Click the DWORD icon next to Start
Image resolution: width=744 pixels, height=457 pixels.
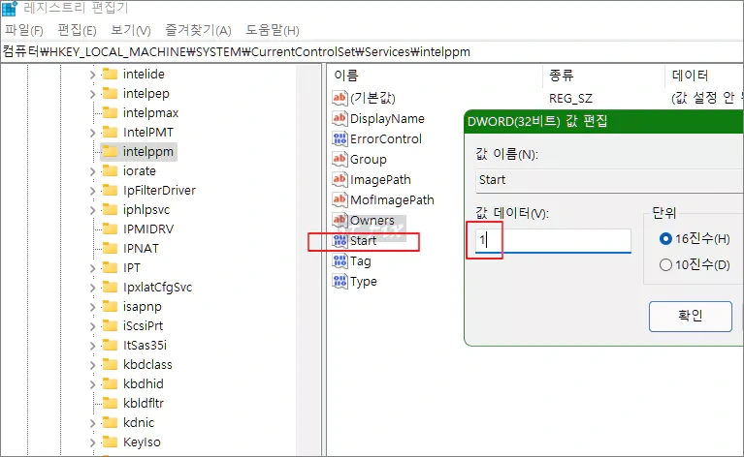340,240
